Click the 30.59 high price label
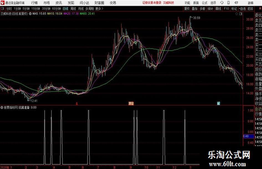The image size is (262, 169). (197, 18)
